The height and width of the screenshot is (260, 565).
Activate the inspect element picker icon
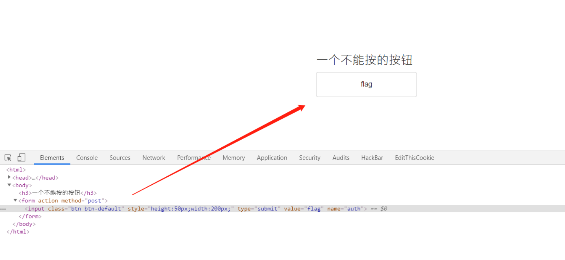pyautogui.click(x=8, y=158)
